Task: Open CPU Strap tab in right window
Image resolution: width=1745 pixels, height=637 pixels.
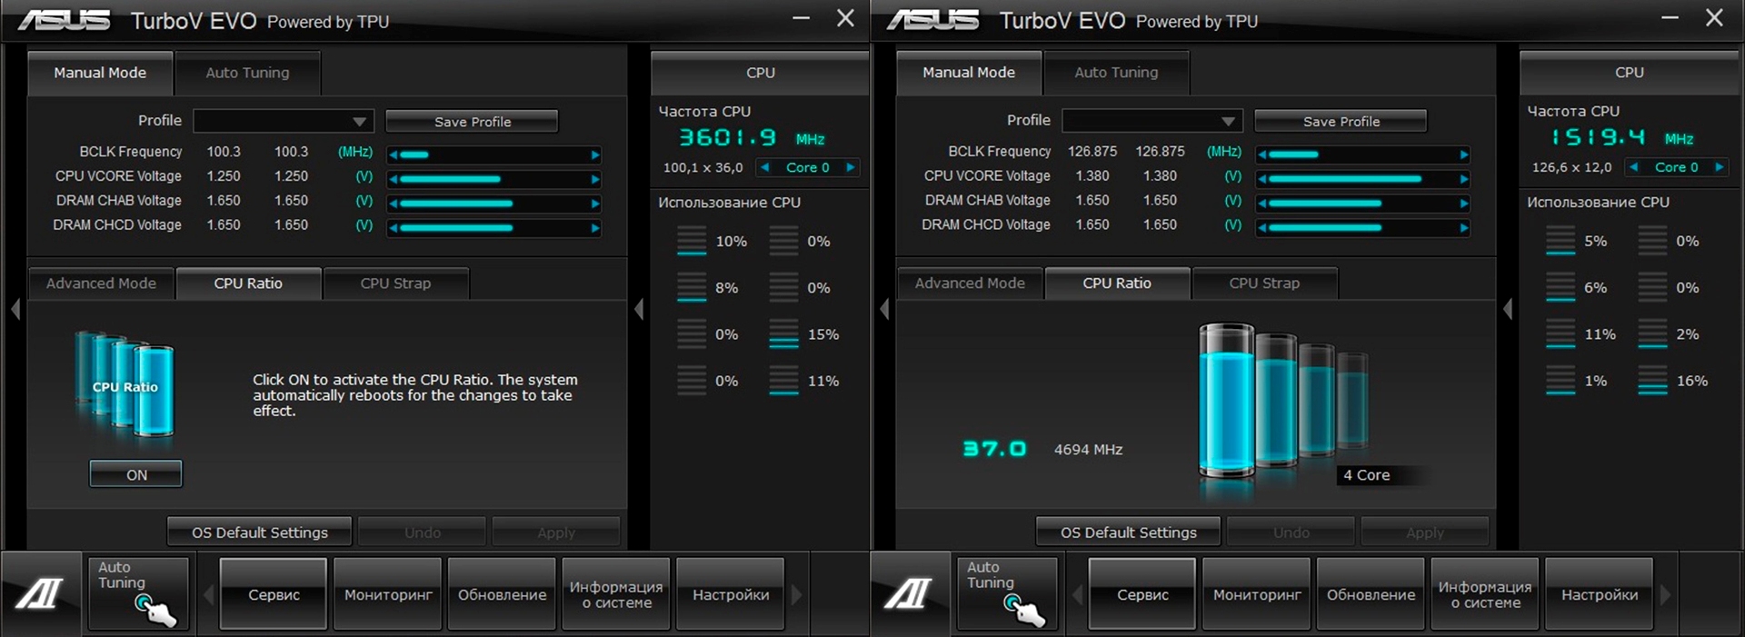Action: [1264, 284]
